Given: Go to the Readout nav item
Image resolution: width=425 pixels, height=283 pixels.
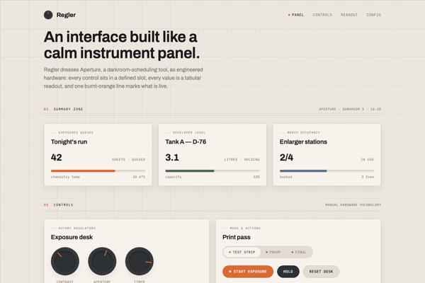Looking at the screenshot, I should coord(349,15).
